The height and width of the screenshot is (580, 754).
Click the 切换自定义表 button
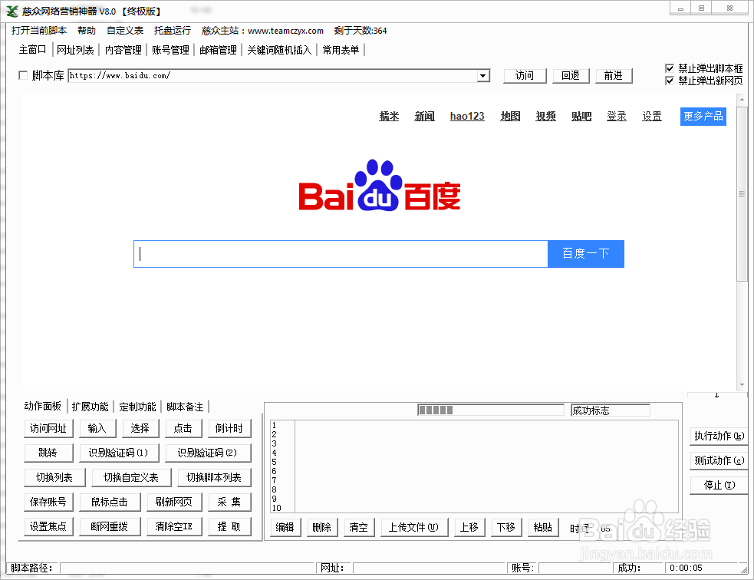click(x=131, y=477)
